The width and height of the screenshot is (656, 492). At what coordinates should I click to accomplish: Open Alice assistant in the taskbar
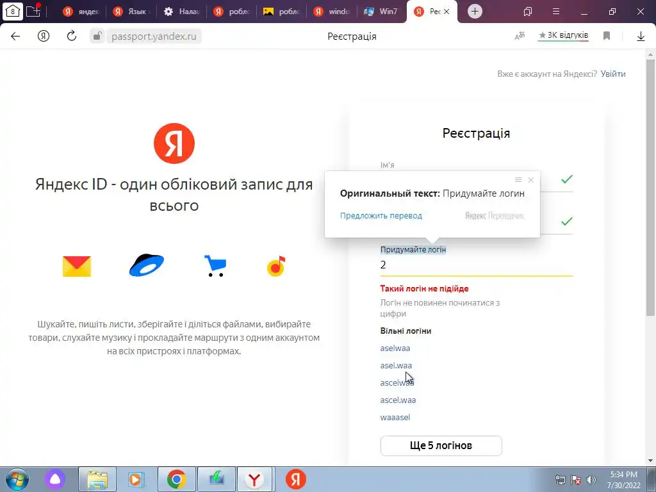pos(55,479)
